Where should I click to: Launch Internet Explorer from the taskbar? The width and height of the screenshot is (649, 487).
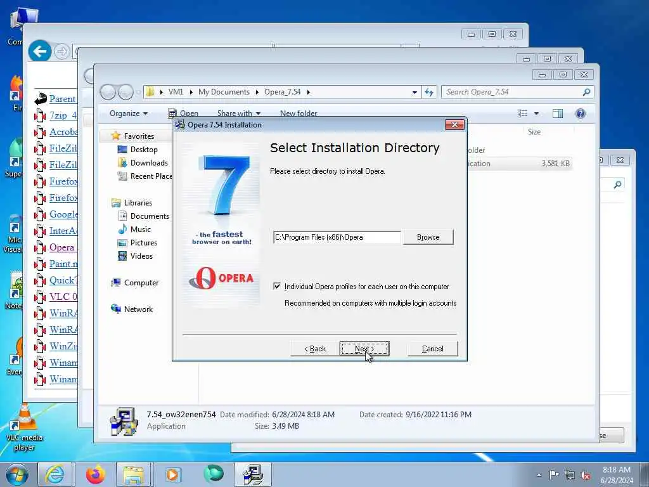tap(55, 474)
